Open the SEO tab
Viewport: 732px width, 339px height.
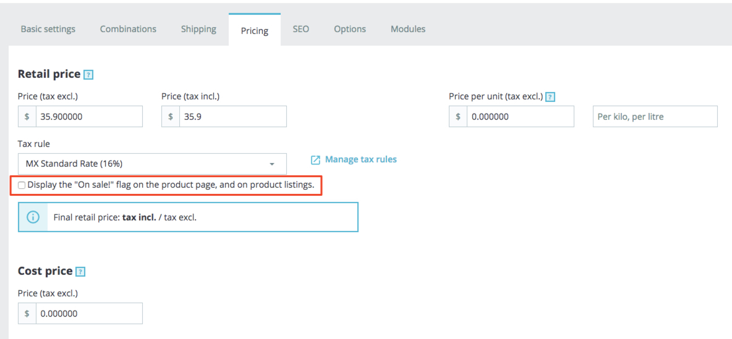pyautogui.click(x=301, y=29)
